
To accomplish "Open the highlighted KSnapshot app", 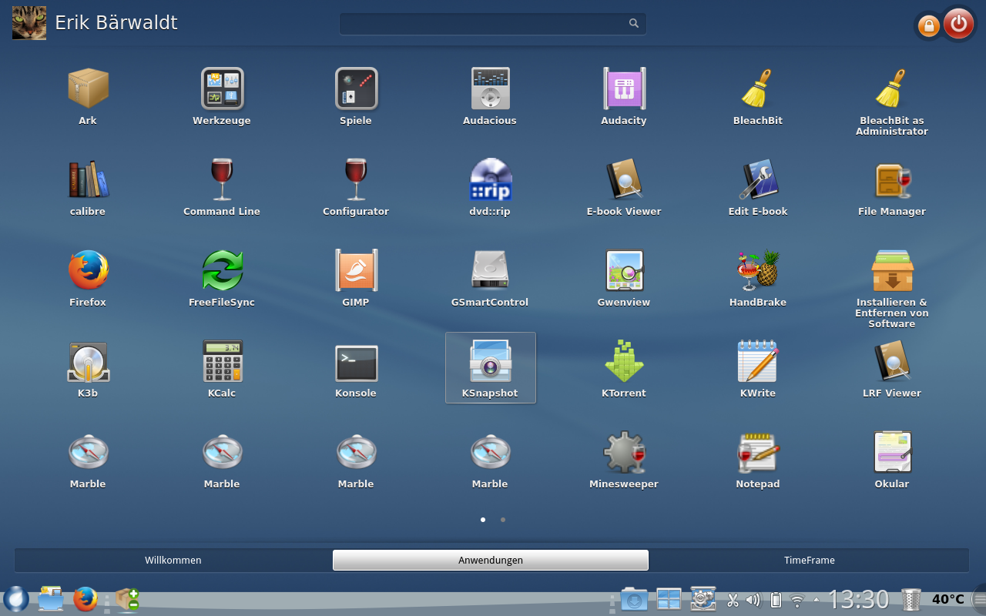I will click(490, 368).
